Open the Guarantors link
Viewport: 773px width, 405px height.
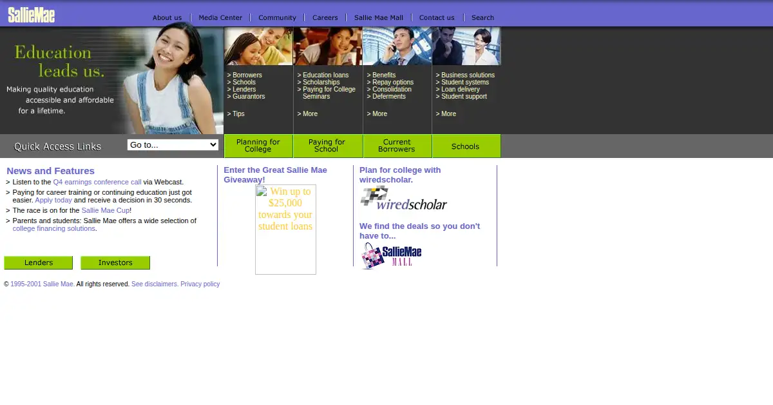click(249, 97)
